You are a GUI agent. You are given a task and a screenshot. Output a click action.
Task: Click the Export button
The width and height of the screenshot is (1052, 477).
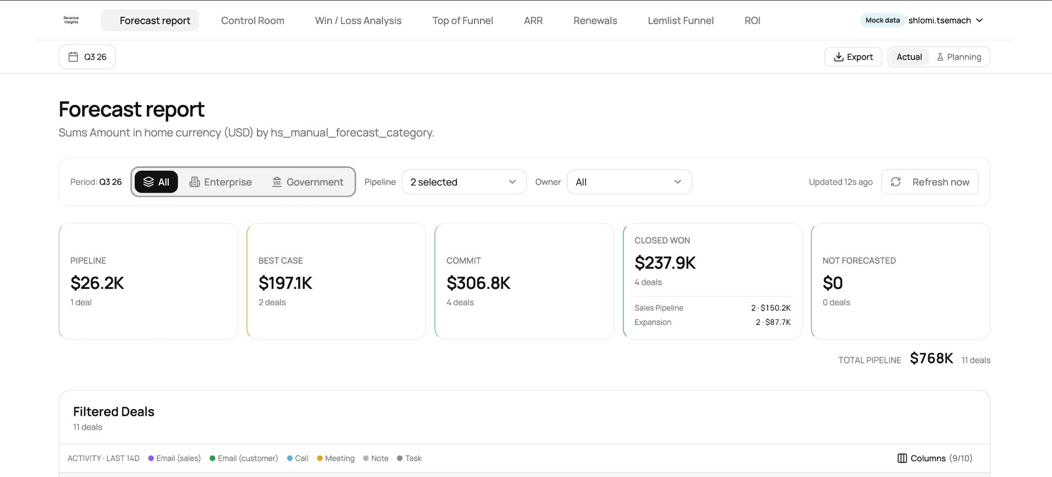coord(853,57)
